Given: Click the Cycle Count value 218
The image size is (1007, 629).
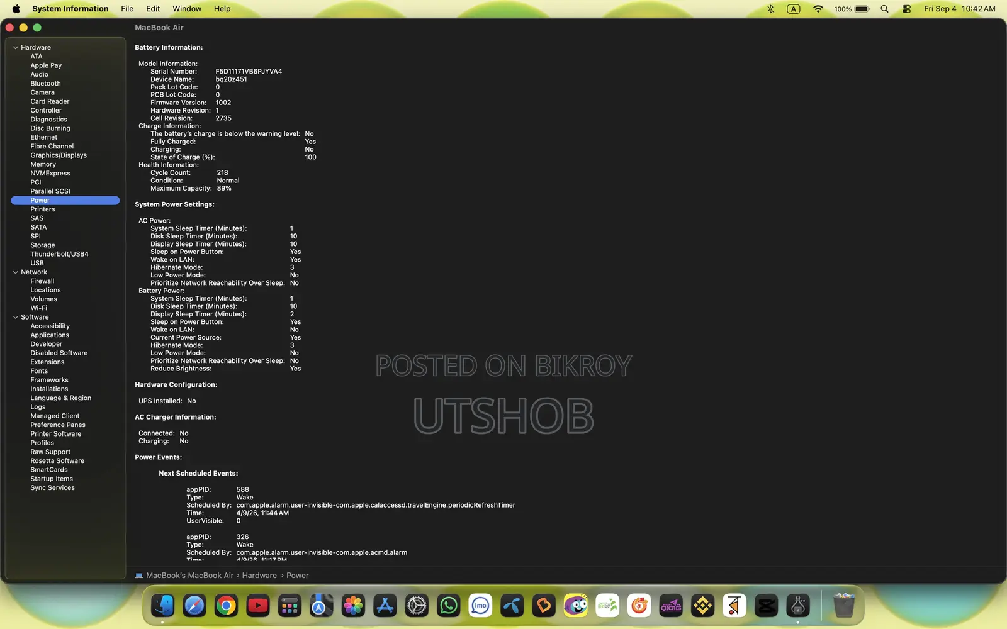Looking at the screenshot, I should [223, 173].
